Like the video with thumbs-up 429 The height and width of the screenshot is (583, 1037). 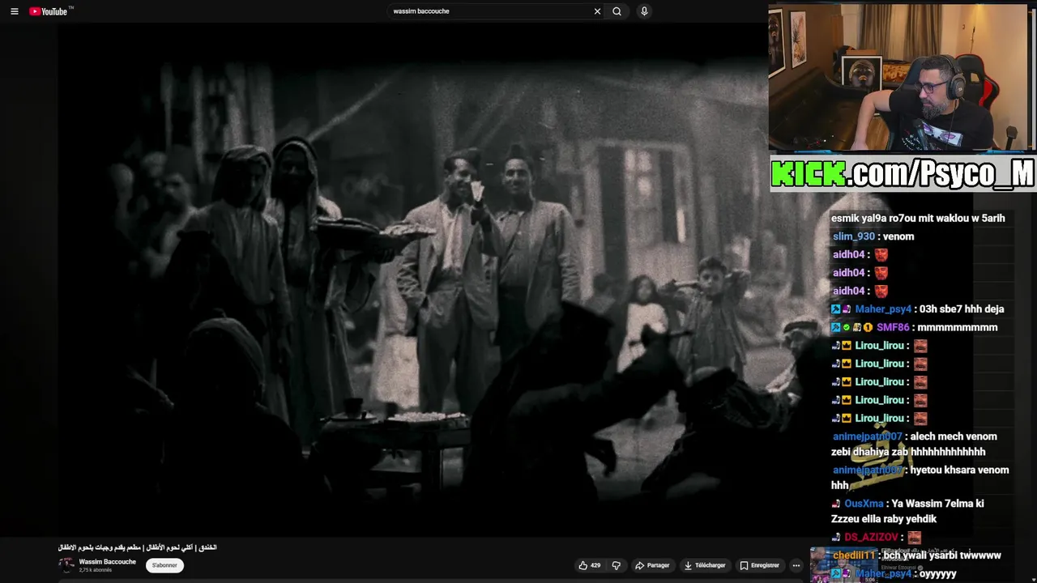click(x=589, y=565)
